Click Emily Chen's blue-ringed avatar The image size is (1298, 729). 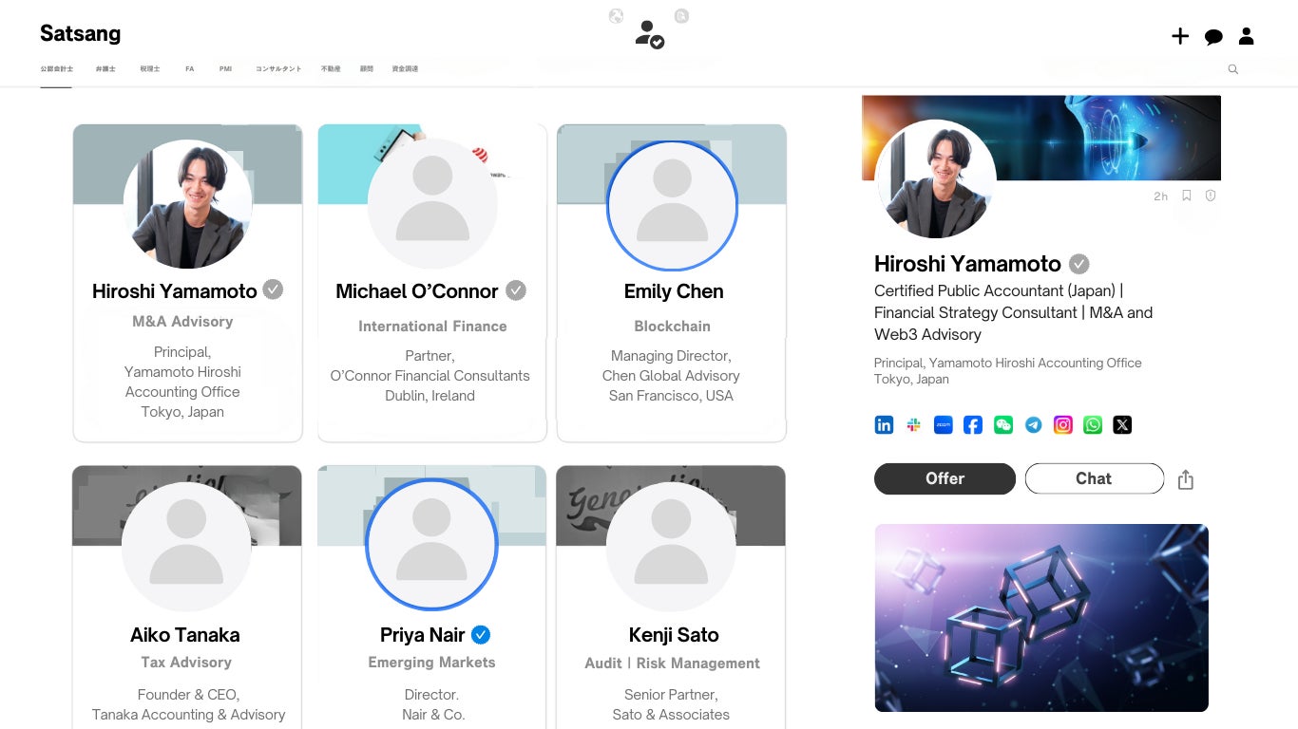pyautogui.click(x=673, y=206)
